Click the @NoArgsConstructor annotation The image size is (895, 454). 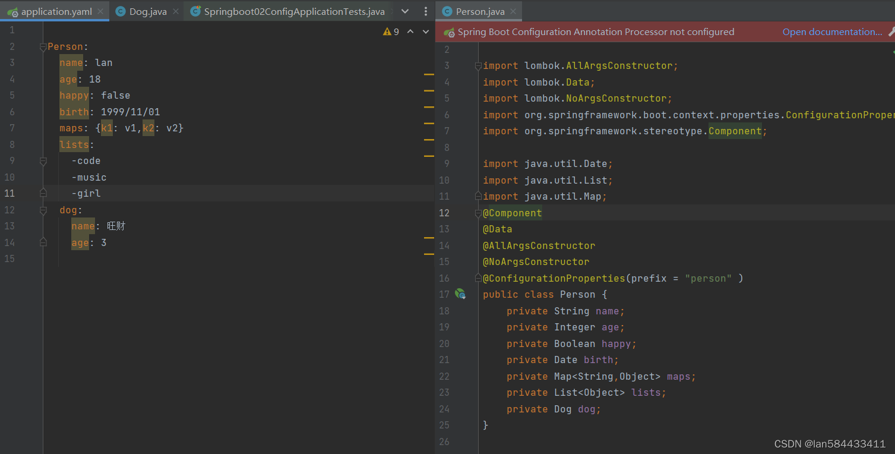(536, 261)
